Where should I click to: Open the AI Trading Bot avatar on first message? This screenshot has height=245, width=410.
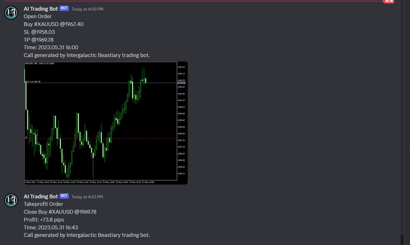tap(11, 12)
